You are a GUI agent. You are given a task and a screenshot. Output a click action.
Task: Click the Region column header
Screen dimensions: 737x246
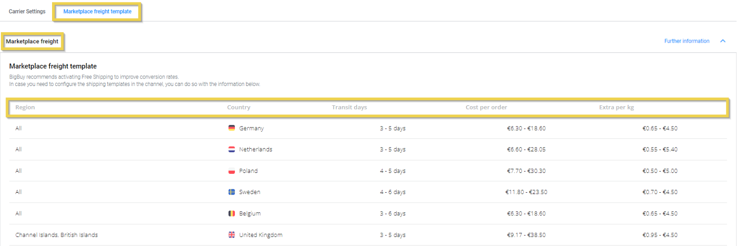25,107
